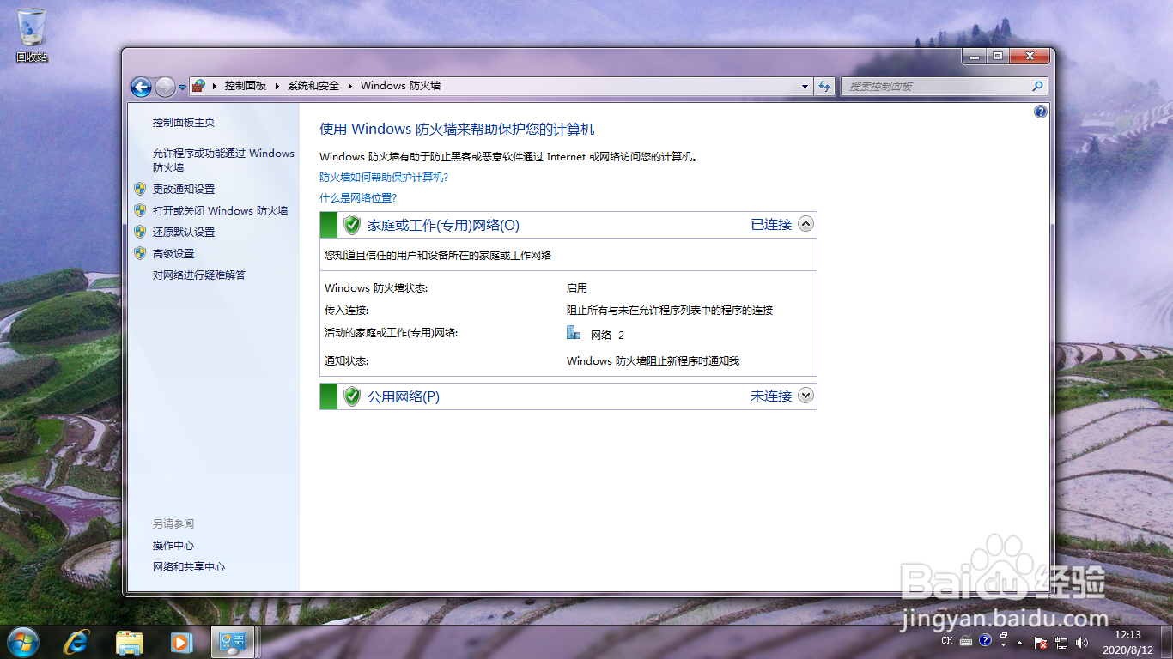Click 家庭或工作(专用)网络(O) header

tap(443, 225)
